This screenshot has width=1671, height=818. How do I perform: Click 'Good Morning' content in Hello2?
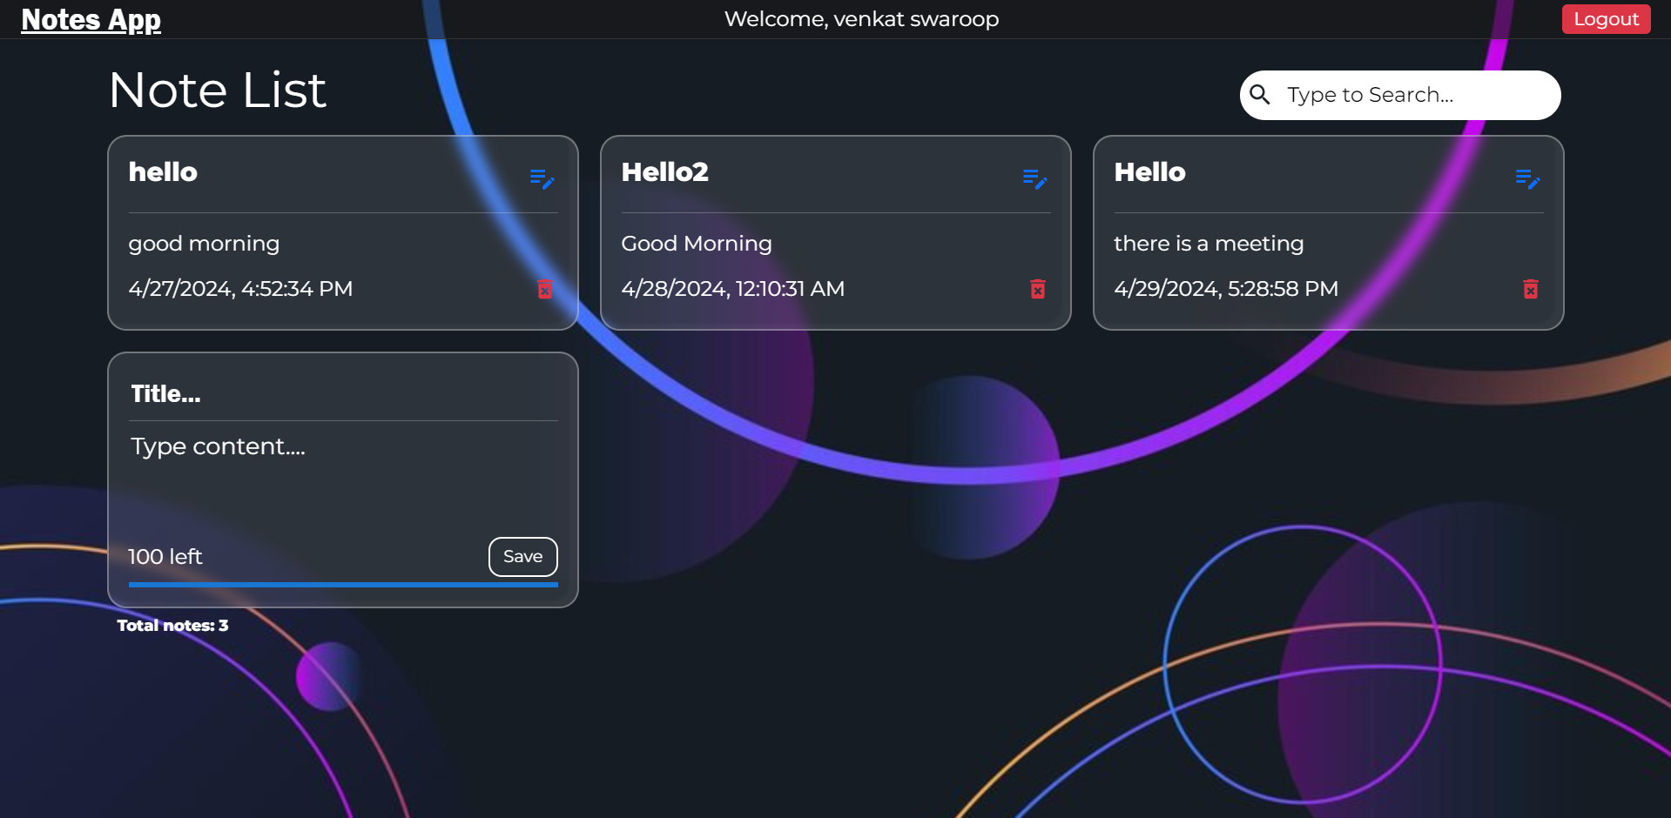(697, 244)
